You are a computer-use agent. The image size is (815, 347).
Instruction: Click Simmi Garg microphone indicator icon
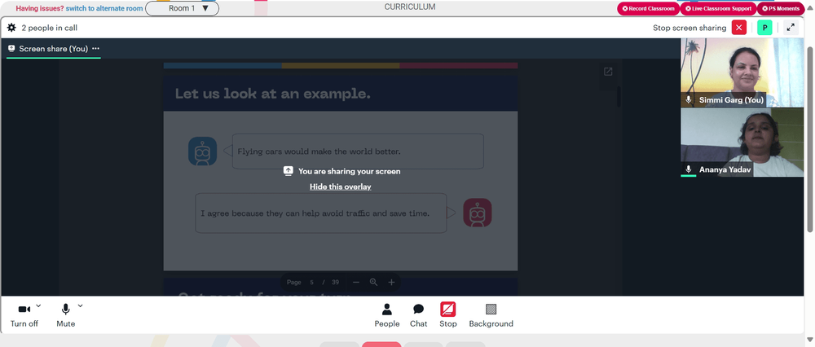point(689,99)
